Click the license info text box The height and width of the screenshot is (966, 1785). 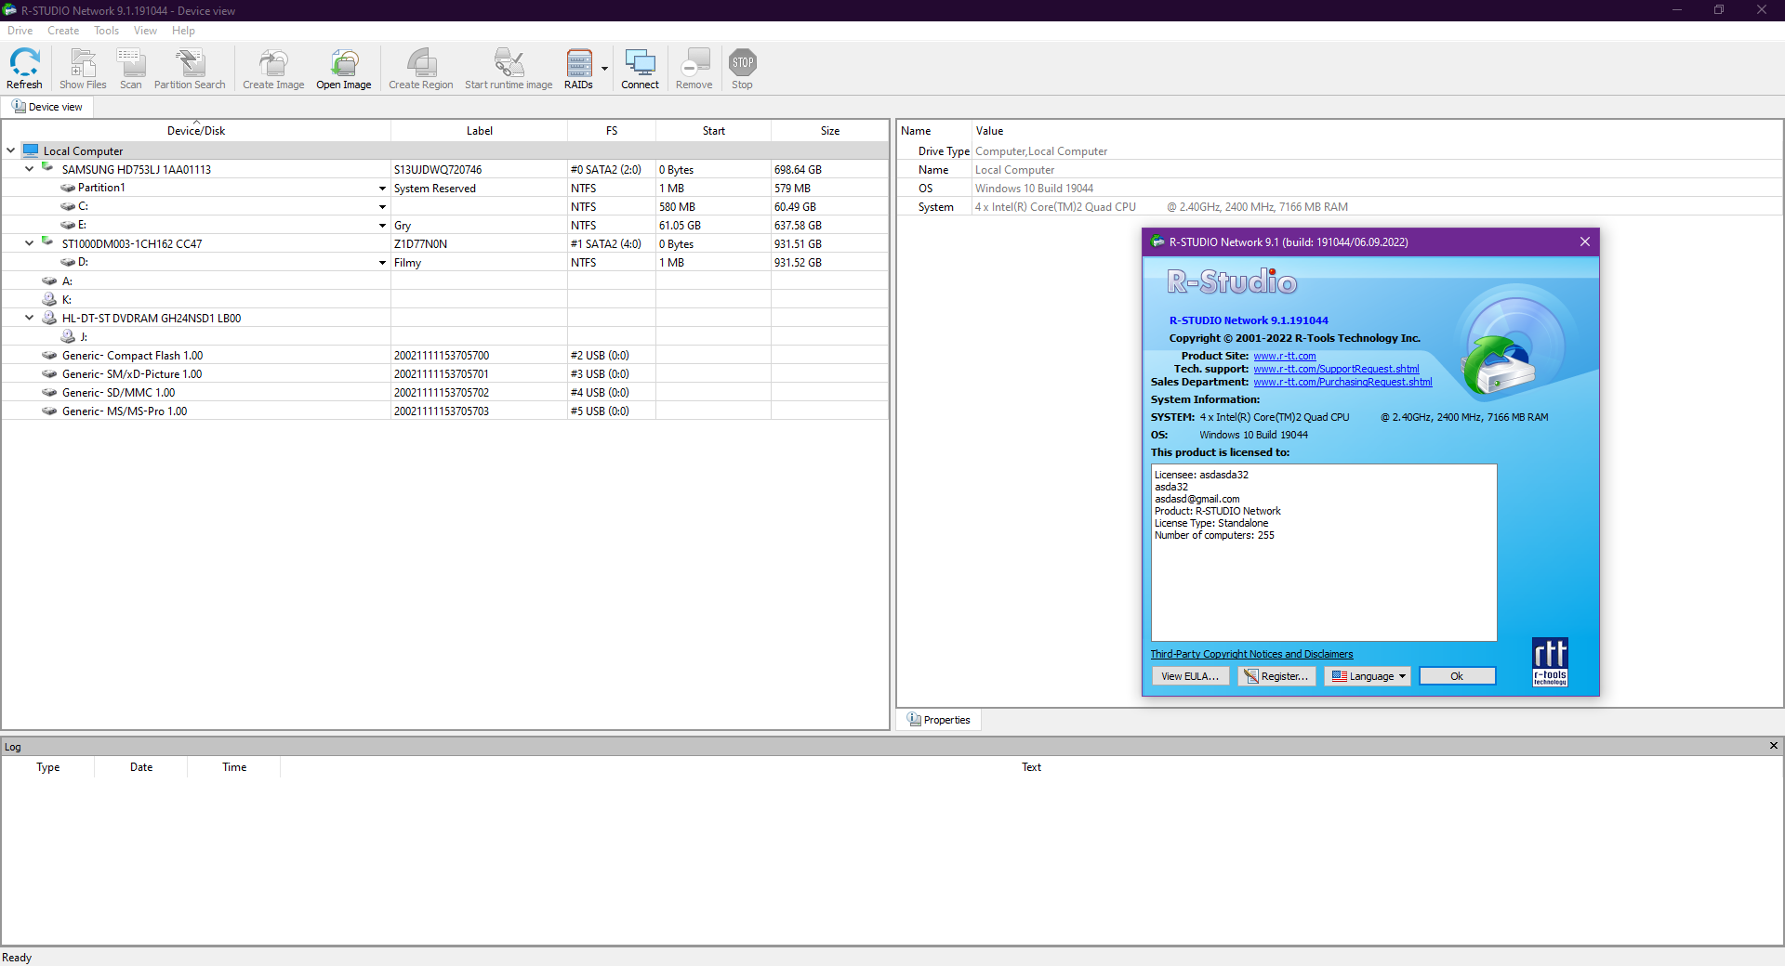tap(1324, 552)
